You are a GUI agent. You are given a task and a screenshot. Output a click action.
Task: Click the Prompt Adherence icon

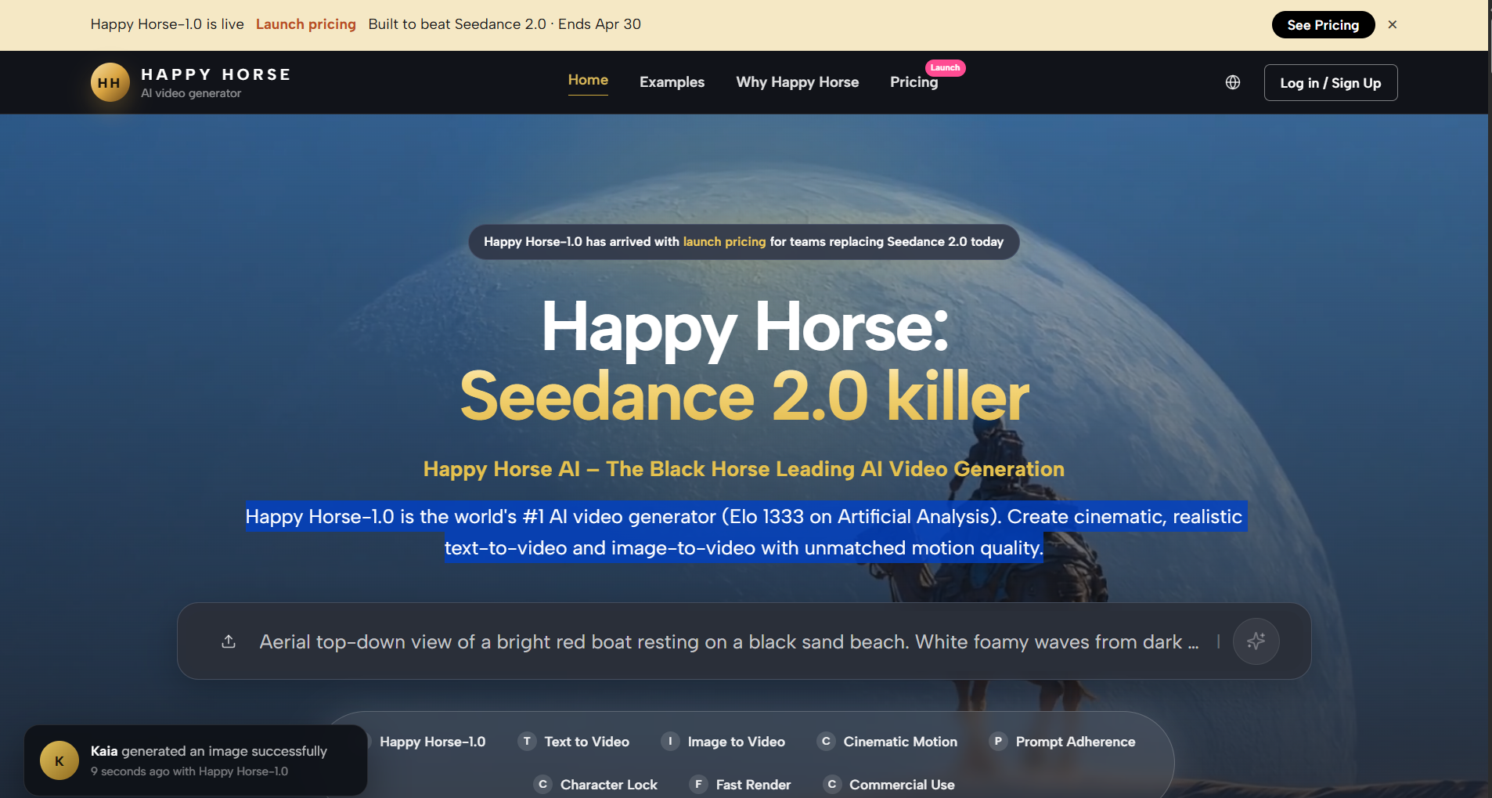pos(998,741)
